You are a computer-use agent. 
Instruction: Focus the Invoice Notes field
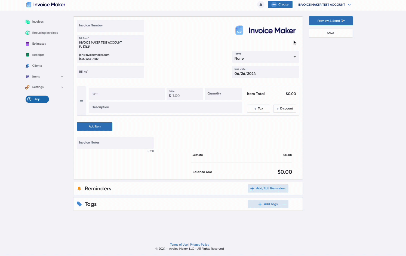click(x=115, y=143)
